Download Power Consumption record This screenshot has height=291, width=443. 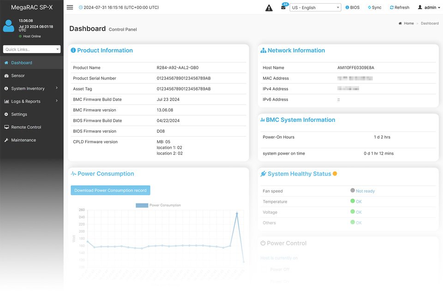(x=110, y=190)
